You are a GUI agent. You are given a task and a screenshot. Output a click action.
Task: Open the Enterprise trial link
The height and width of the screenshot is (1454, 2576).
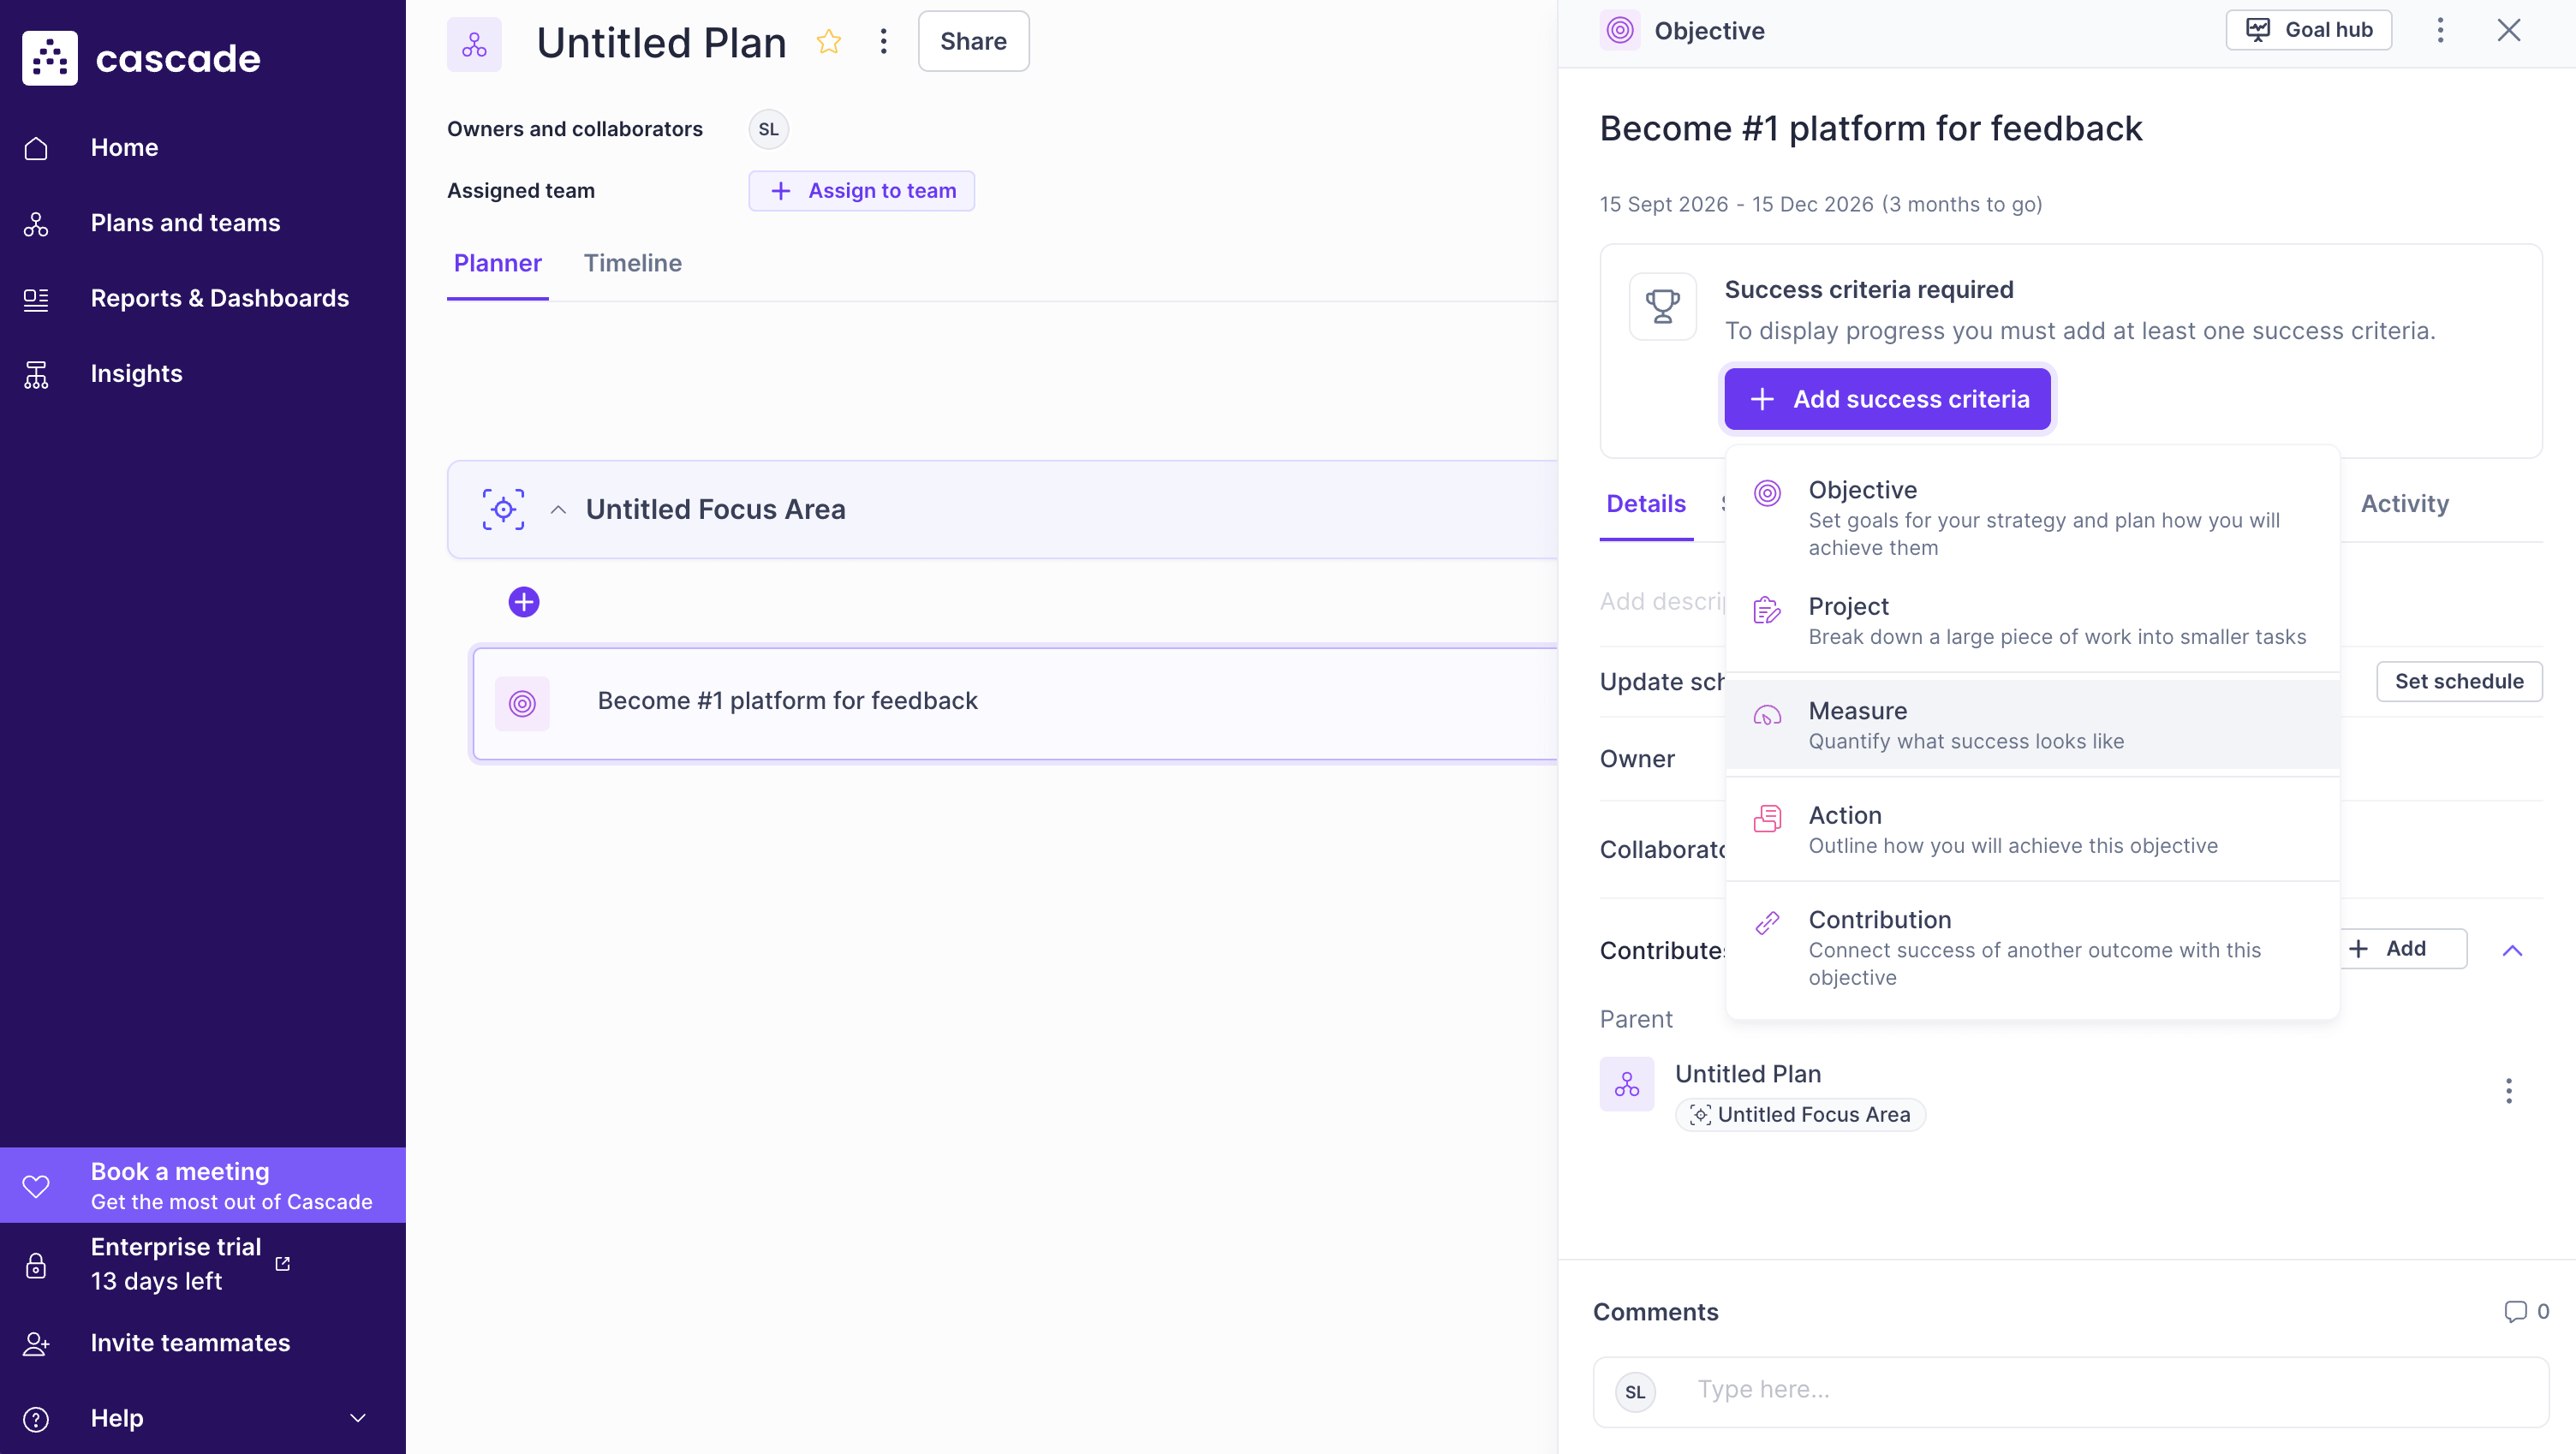(190, 1264)
